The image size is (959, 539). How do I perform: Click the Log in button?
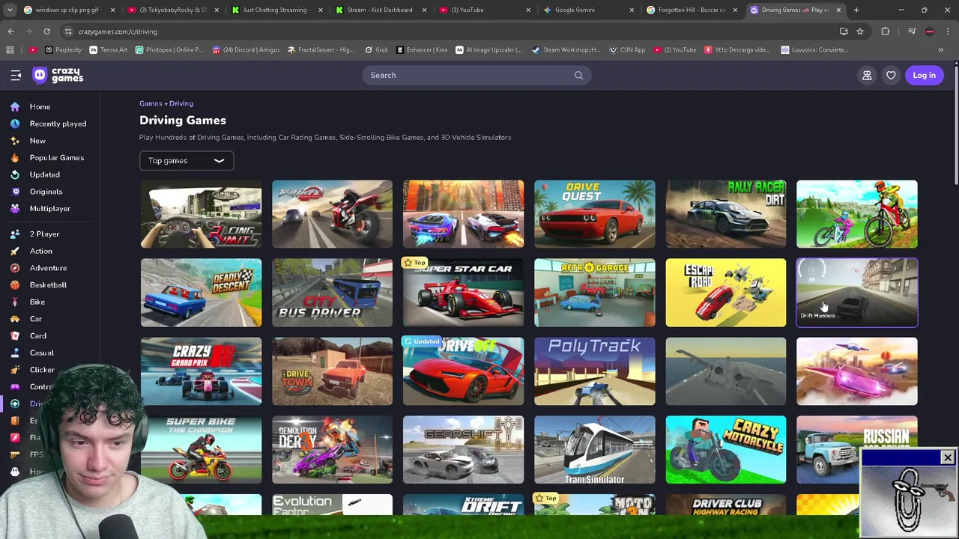[x=924, y=75]
